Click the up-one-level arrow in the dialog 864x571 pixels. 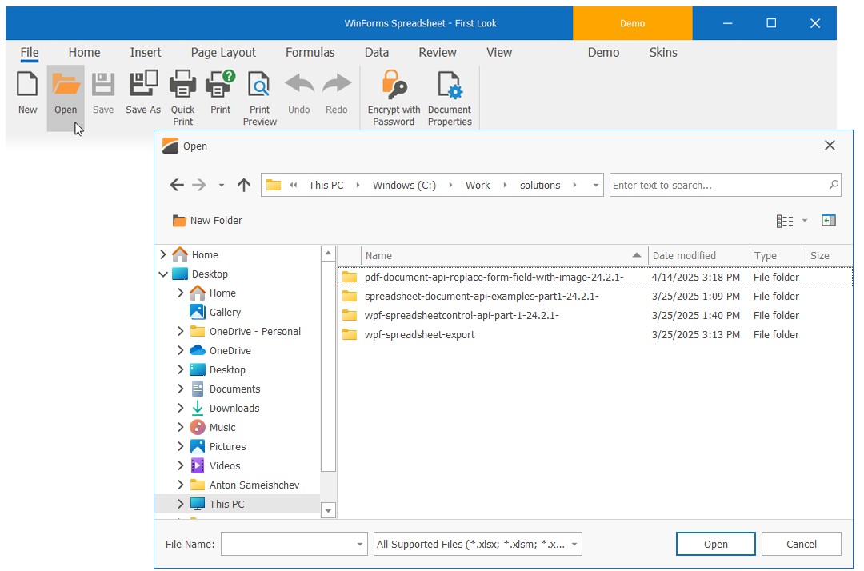point(244,186)
